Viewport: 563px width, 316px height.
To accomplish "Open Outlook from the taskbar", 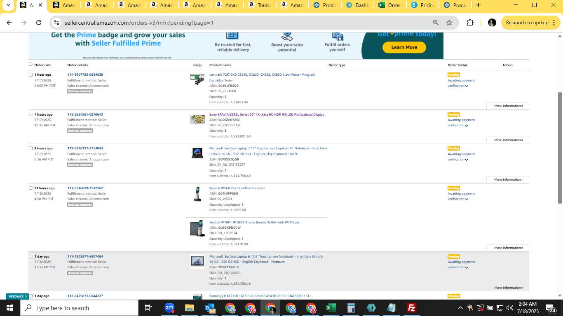I will (209, 308).
